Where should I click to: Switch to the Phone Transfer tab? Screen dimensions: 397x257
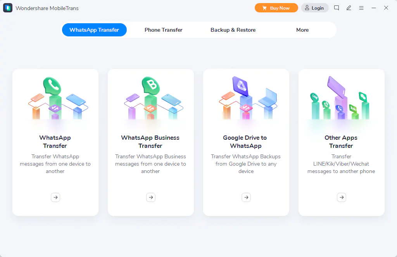163,30
